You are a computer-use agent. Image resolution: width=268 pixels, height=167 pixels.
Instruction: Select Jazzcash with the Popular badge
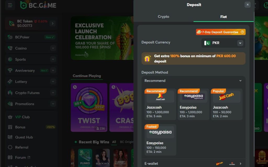(226, 104)
